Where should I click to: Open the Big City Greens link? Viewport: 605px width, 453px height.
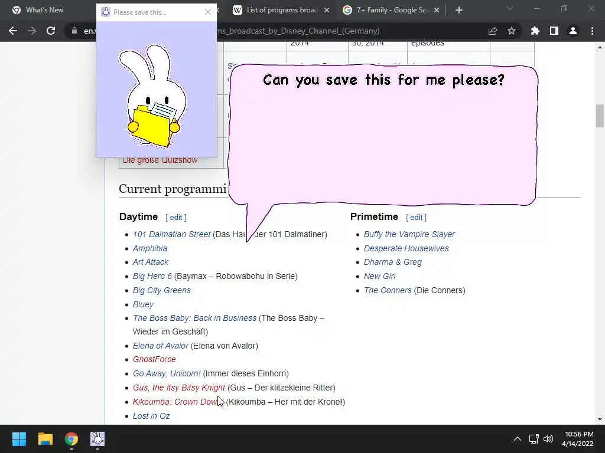pos(162,290)
